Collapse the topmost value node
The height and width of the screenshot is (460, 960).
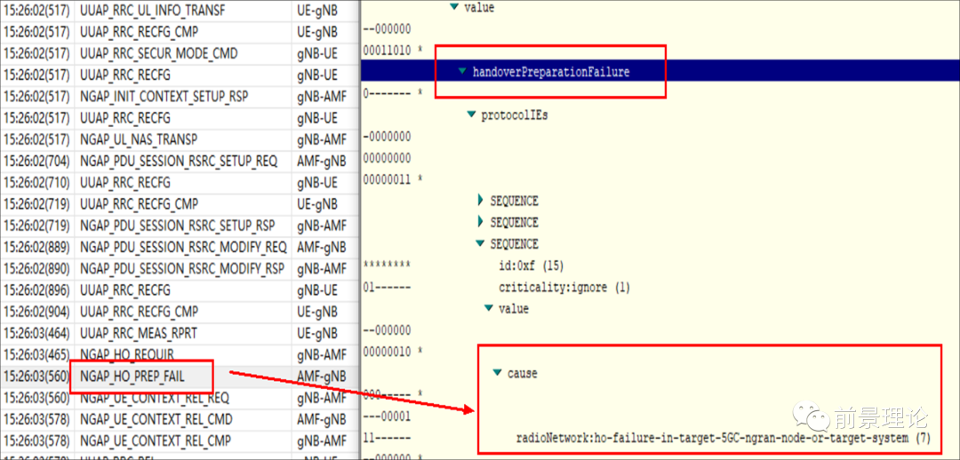click(x=454, y=7)
